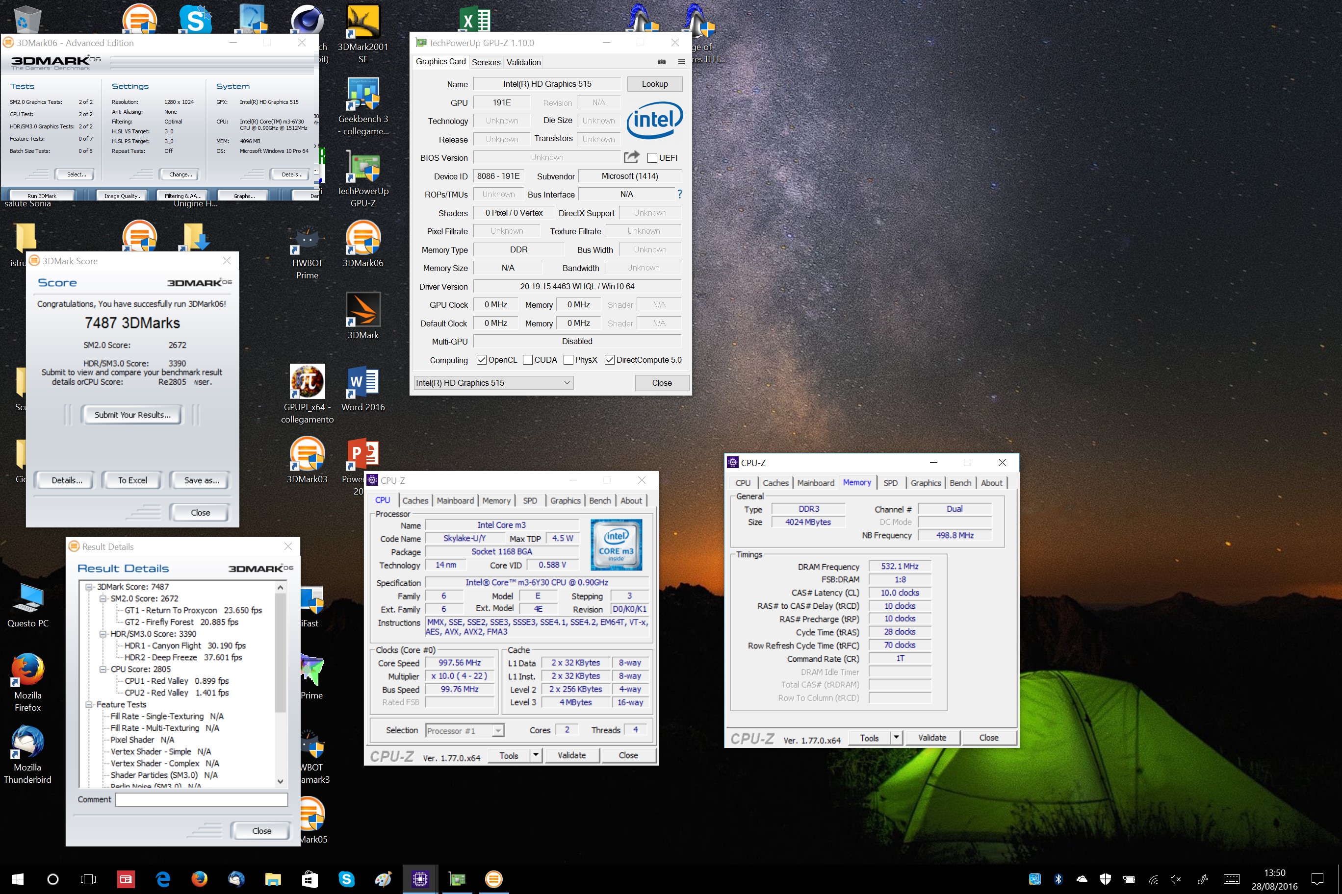Open the 3DMark2001 SE desktop icon
The height and width of the screenshot is (894, 1342).
pos(363,34)
